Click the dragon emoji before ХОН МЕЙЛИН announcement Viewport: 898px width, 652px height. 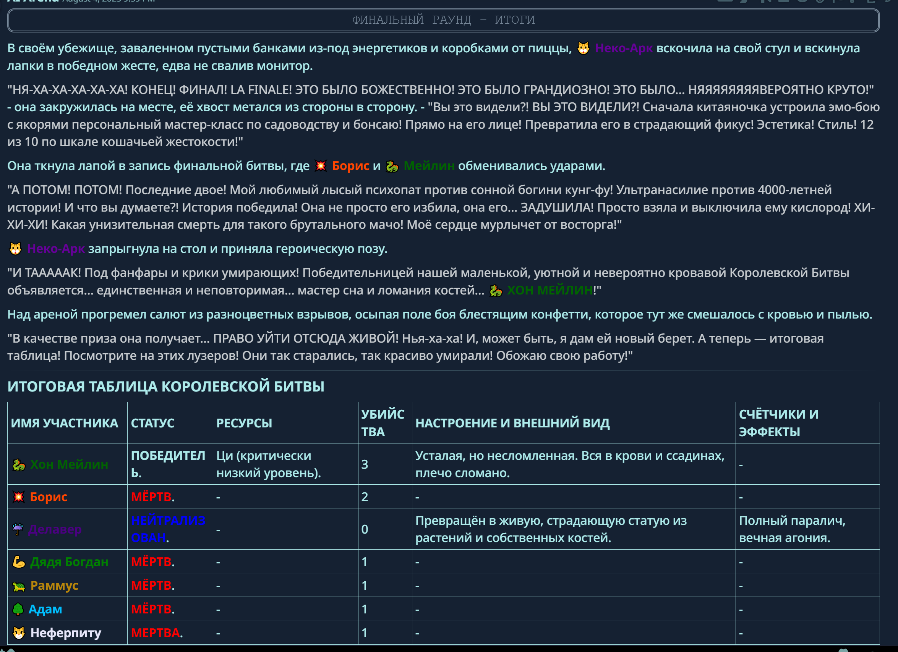coord(495,291)
